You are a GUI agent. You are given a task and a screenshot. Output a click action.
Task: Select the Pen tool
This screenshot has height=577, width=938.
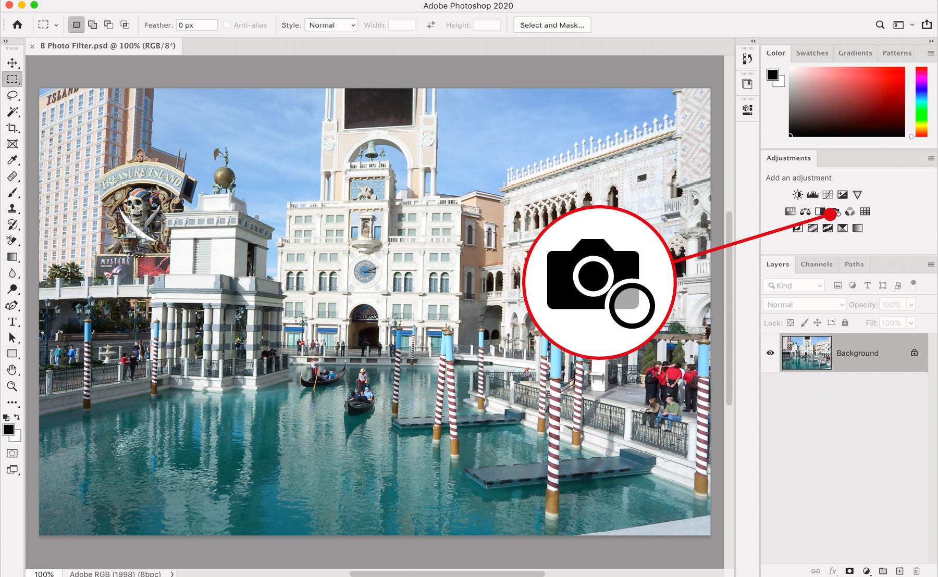tap(12, 305)
